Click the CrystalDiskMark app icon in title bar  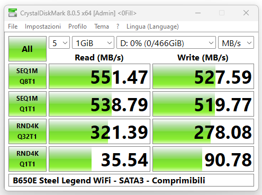tap(13, 13)
